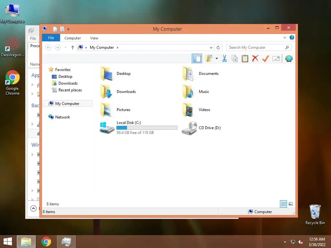Open the View ribbon tab
331x248 pixels.
pyautogui.click(x=94, y=38)
